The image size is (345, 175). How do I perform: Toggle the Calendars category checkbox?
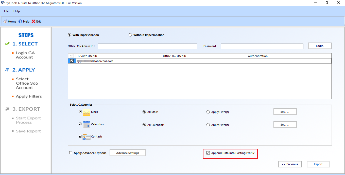coord(80,124)
